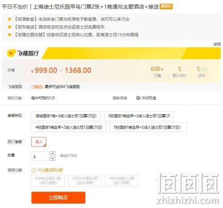This screenshot has height=208, width=223.
Task: Click the info icon beside 什么是花呗分期
Action: tap(33, 170)
